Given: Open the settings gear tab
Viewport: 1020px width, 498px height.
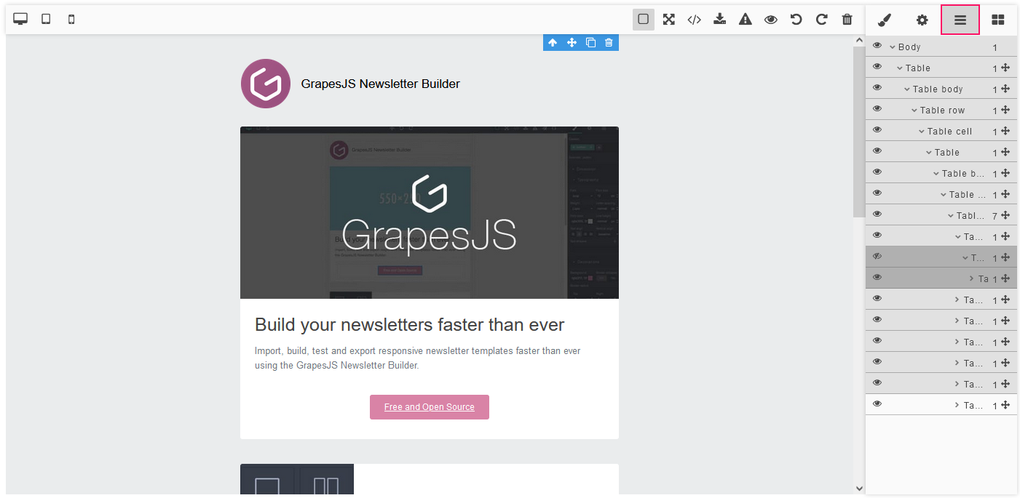Looking at the screenshot, I should click(x=922, y=20).
